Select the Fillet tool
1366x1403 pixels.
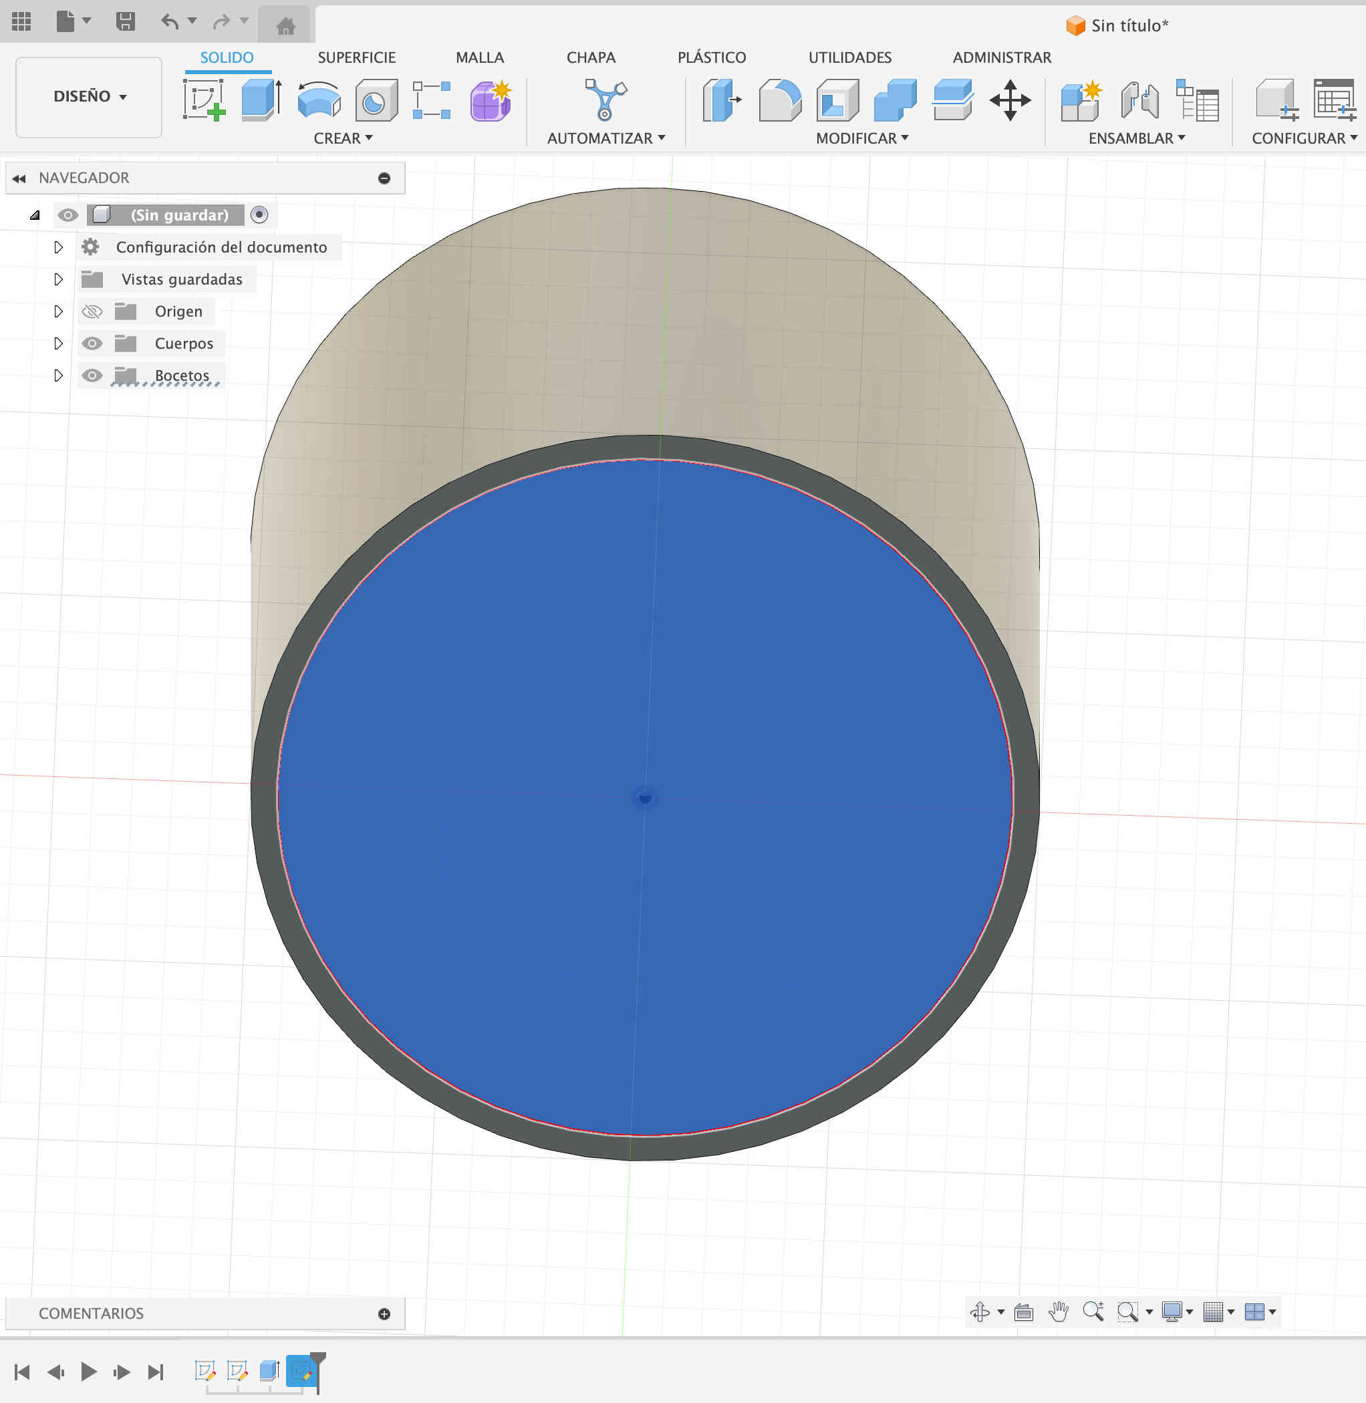[780, 100]
